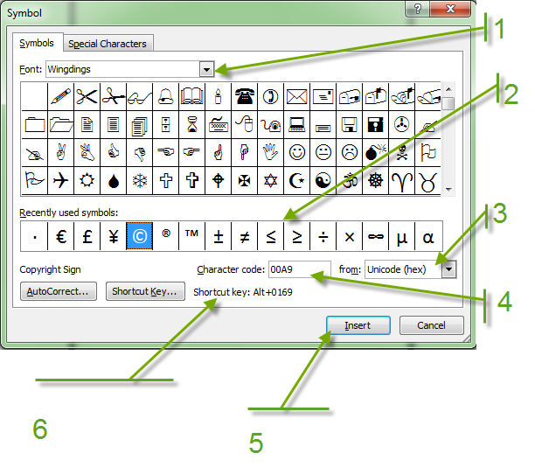Click the Insert button
Viewport: 535px width, 474px height.
[358, 325]
